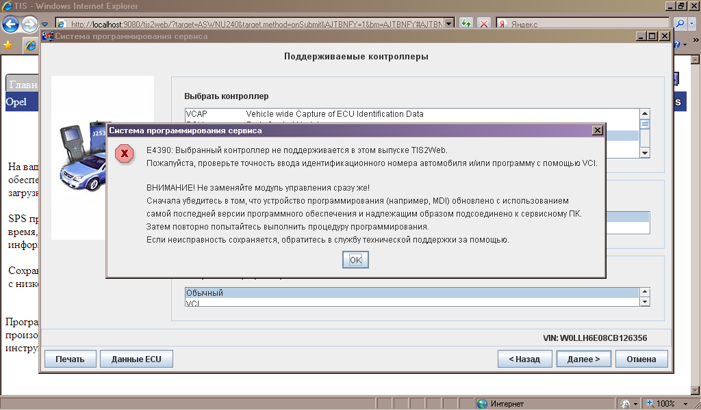Click the Internet Explorer Back arrow
The width and height of the screenshot is (701, 410).
tap(10, 24)
